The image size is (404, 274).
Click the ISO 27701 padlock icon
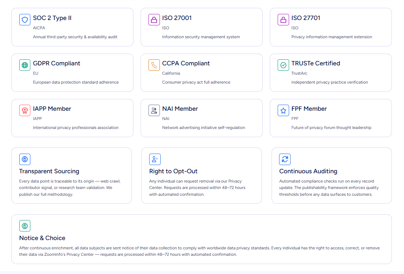click(x=283, y=20)
